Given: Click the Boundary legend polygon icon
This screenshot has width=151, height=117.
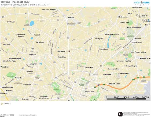Looking at the screenshot, I should coord(2,104).
